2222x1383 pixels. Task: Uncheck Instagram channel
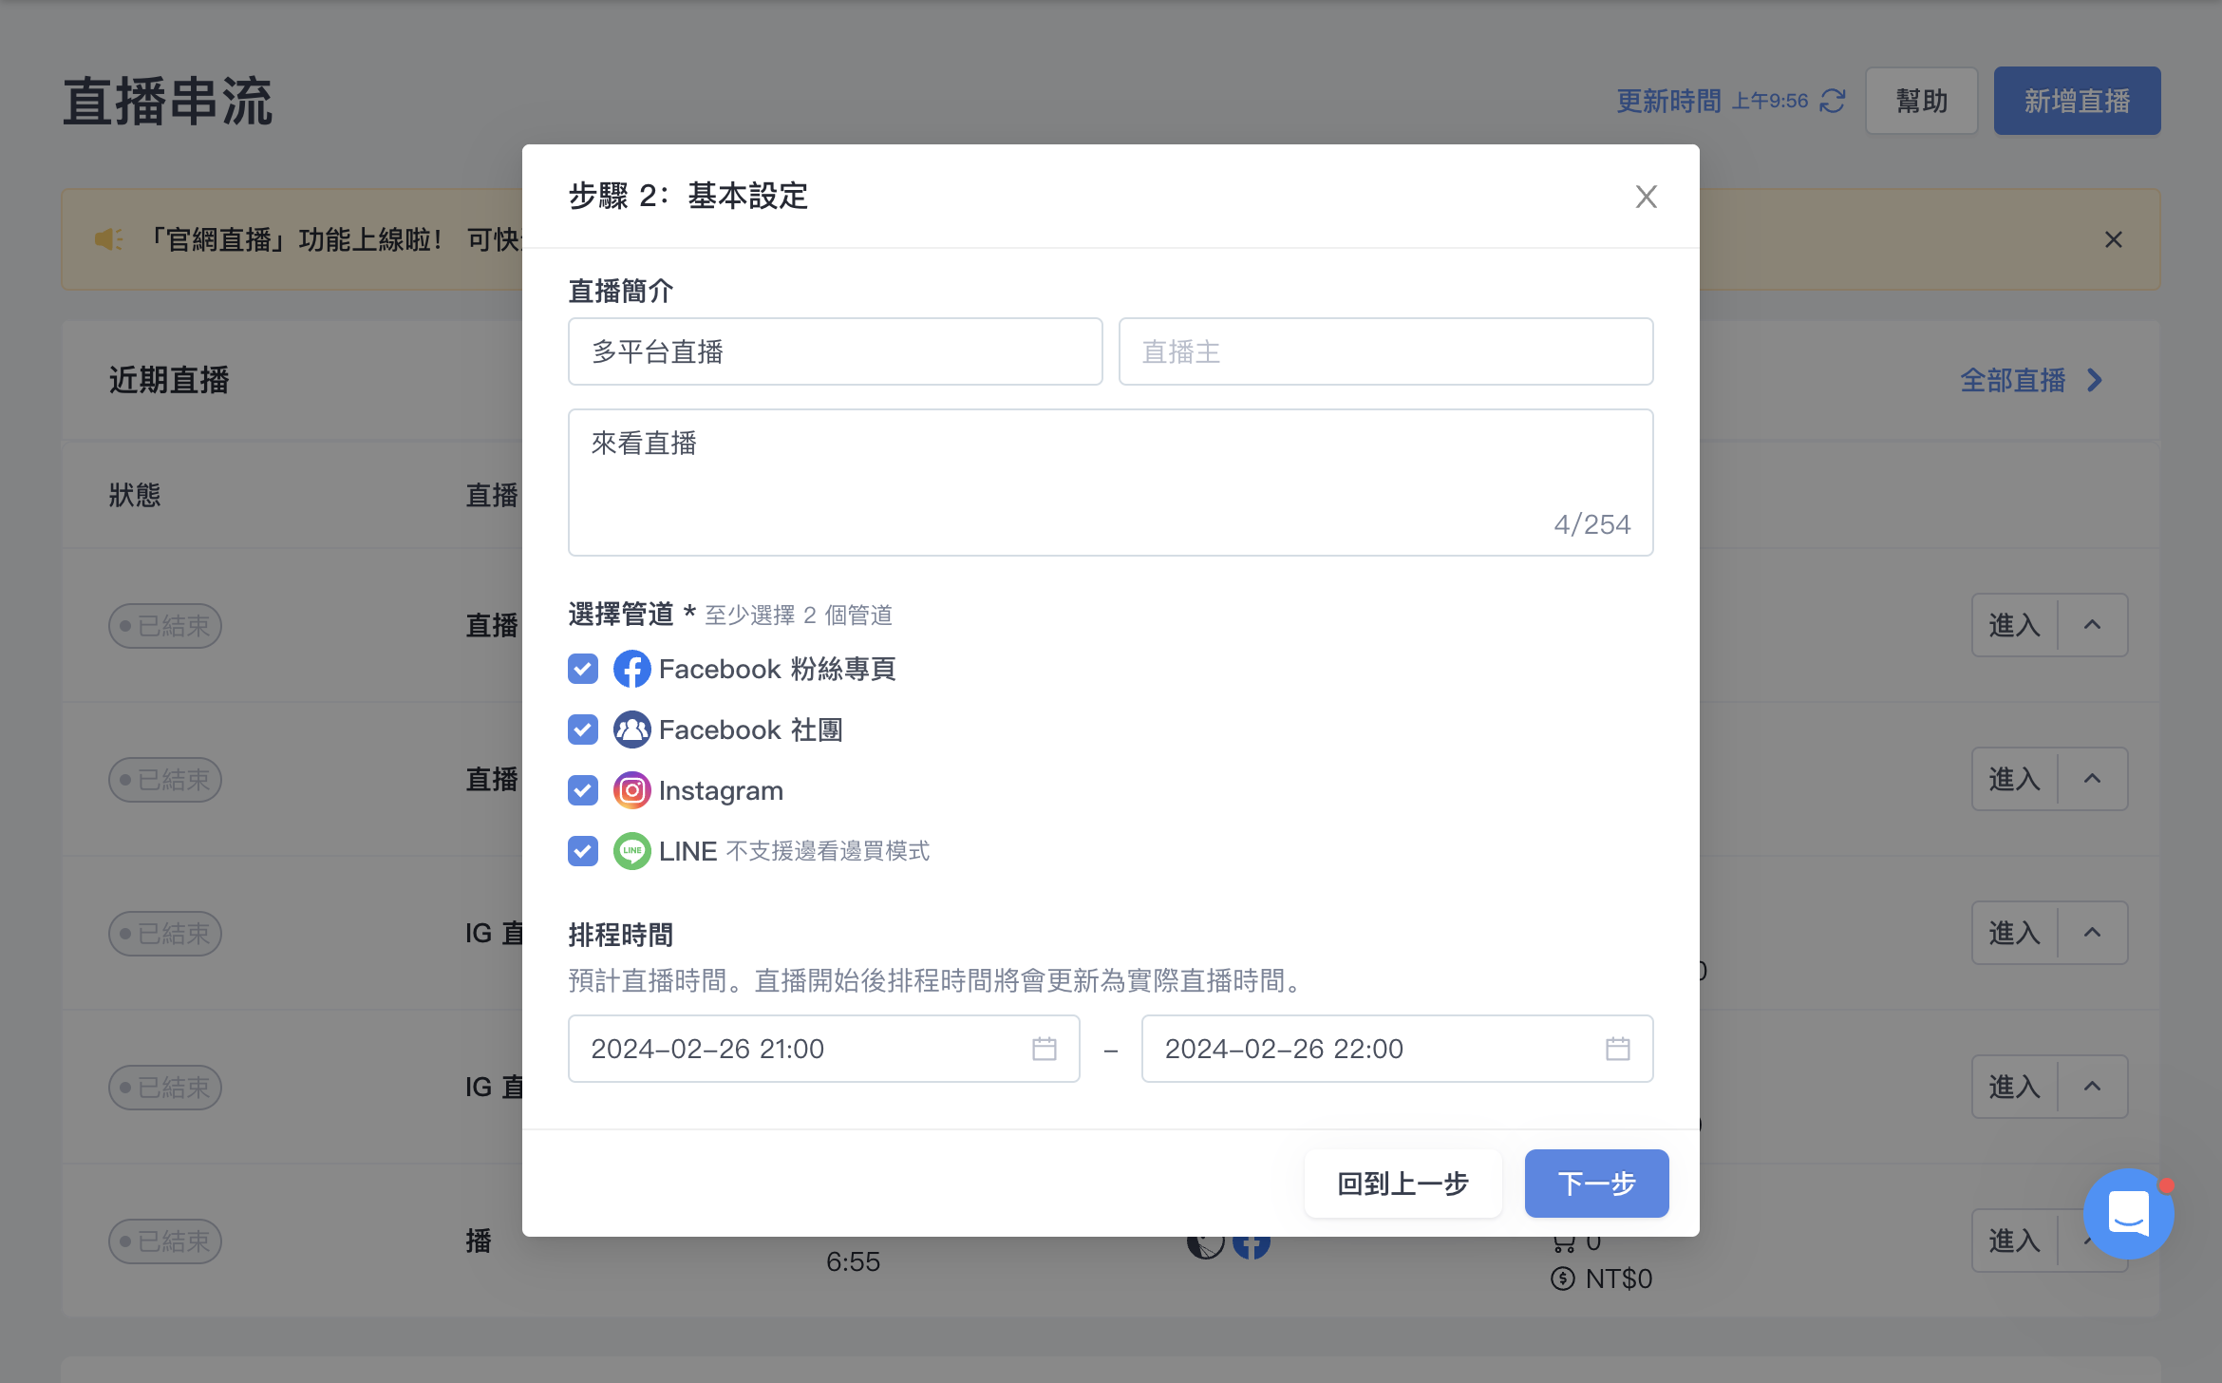[x=583, y=790]
